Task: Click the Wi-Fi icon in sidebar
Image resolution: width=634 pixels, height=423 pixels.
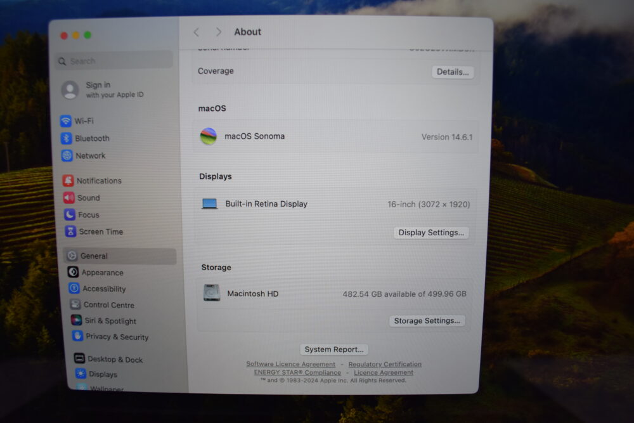Action: 65,121
